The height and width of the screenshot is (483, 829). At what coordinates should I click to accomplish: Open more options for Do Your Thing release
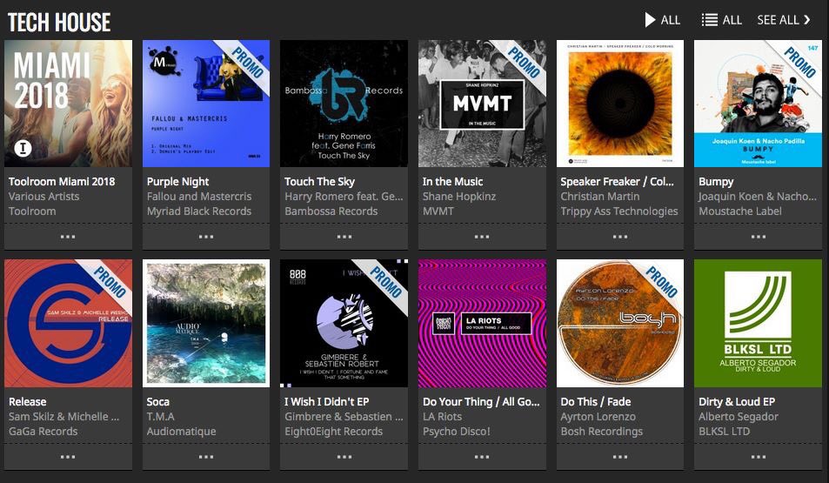pos(482,457)
